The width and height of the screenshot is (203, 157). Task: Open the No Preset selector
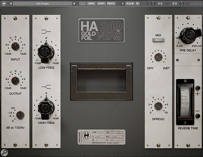(43, 4)
